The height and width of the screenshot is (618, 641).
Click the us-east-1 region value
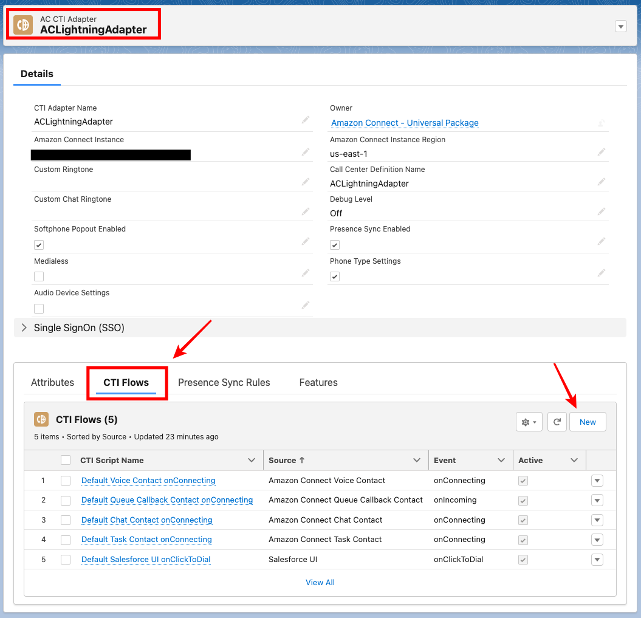[349, 154]
